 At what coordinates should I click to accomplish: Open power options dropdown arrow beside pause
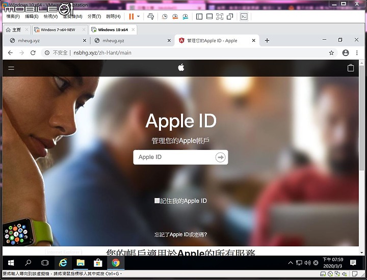tap(138, 16)
